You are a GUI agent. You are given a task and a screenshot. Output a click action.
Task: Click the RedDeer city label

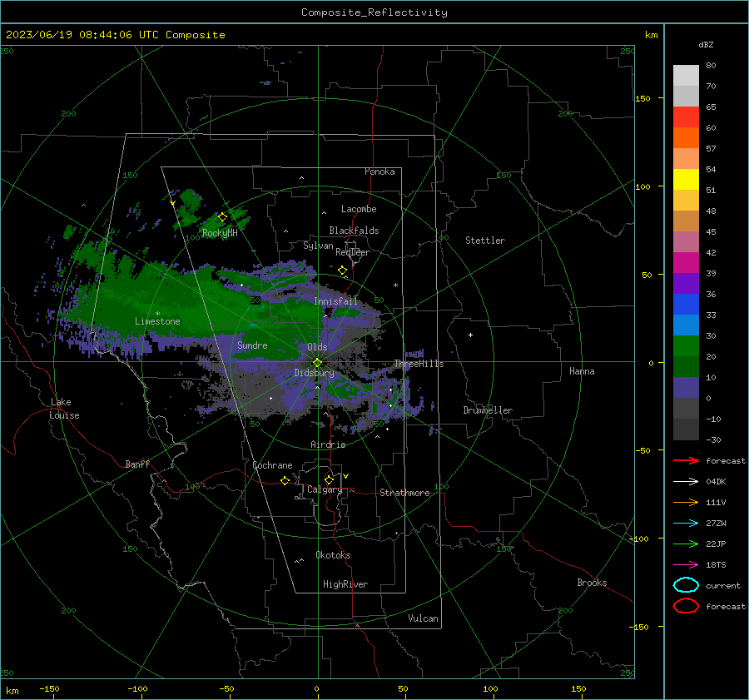[x=353, y=252]
